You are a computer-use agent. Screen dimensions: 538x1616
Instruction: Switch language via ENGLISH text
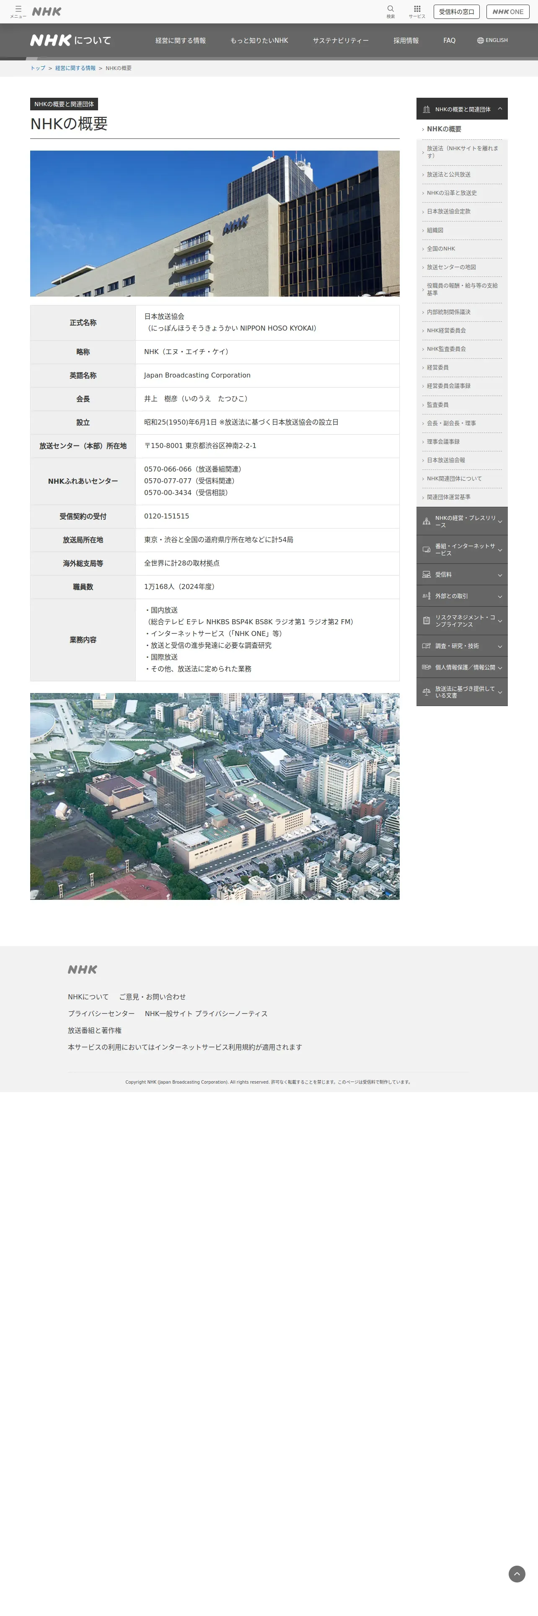pos(497,40)
